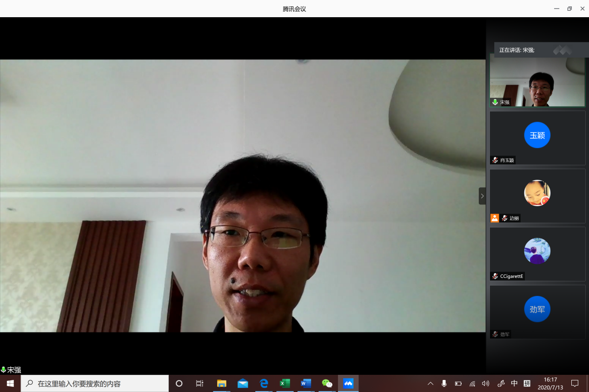Click the 劲军 round avatar
Viewport: 589px width, 392px height.
tap(537, 309)
